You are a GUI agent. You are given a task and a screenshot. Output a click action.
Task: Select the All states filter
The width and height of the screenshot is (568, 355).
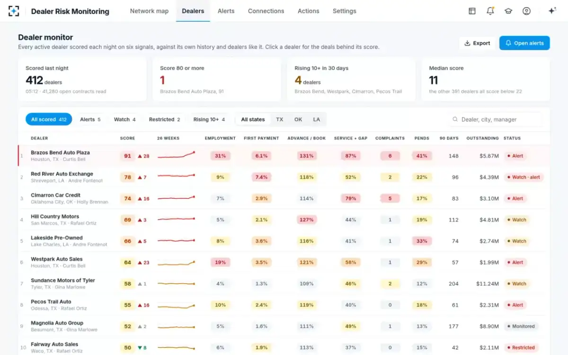pos(253,120)
